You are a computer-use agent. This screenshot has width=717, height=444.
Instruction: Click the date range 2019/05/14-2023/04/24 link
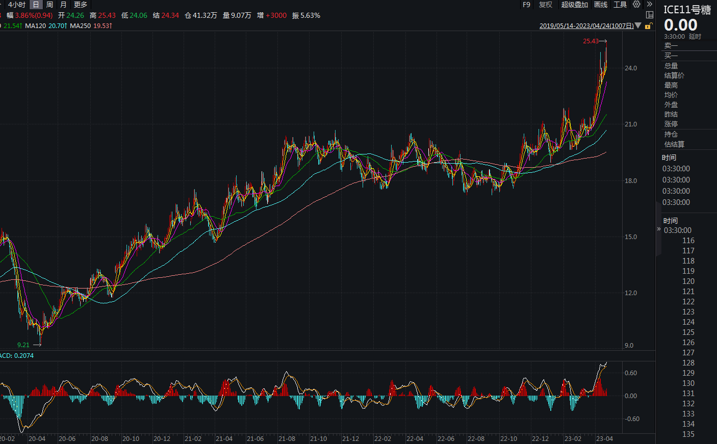586,26
